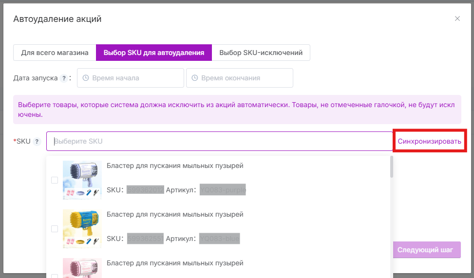Close the Автоудаление акций dialog
The width and height of the screenshot is (474, 278).
click(457, 19)
